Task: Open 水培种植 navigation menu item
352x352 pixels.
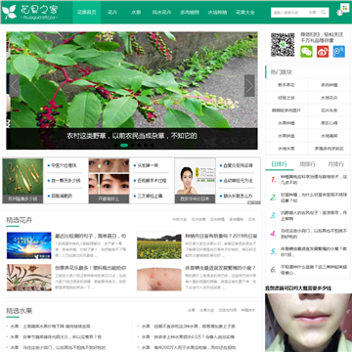Action: (x=217, y=13)
